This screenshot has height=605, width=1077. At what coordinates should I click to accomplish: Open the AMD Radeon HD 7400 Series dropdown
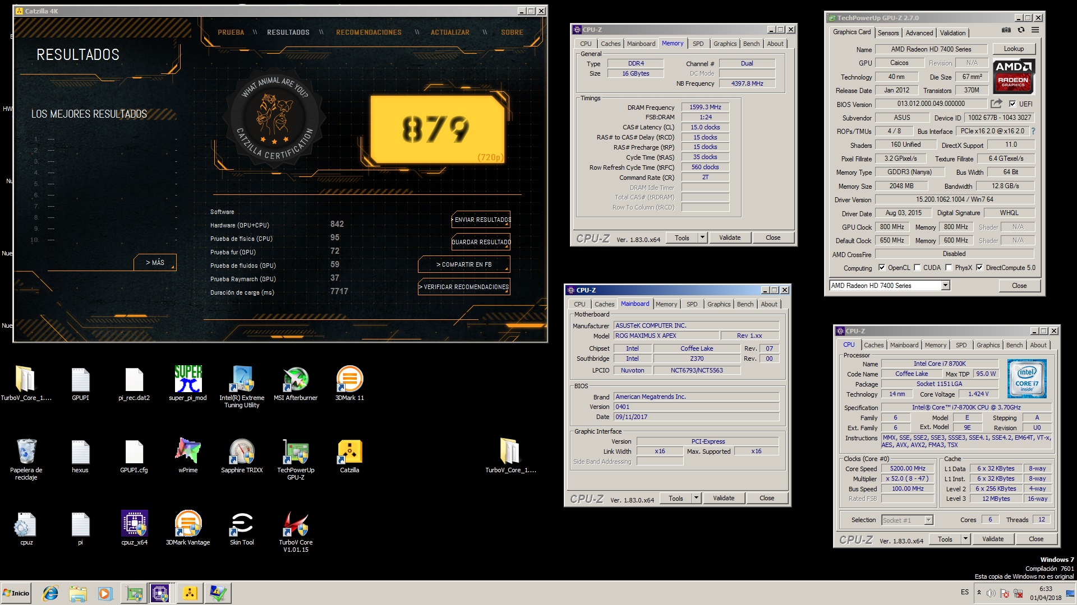(x=890, y=286)
